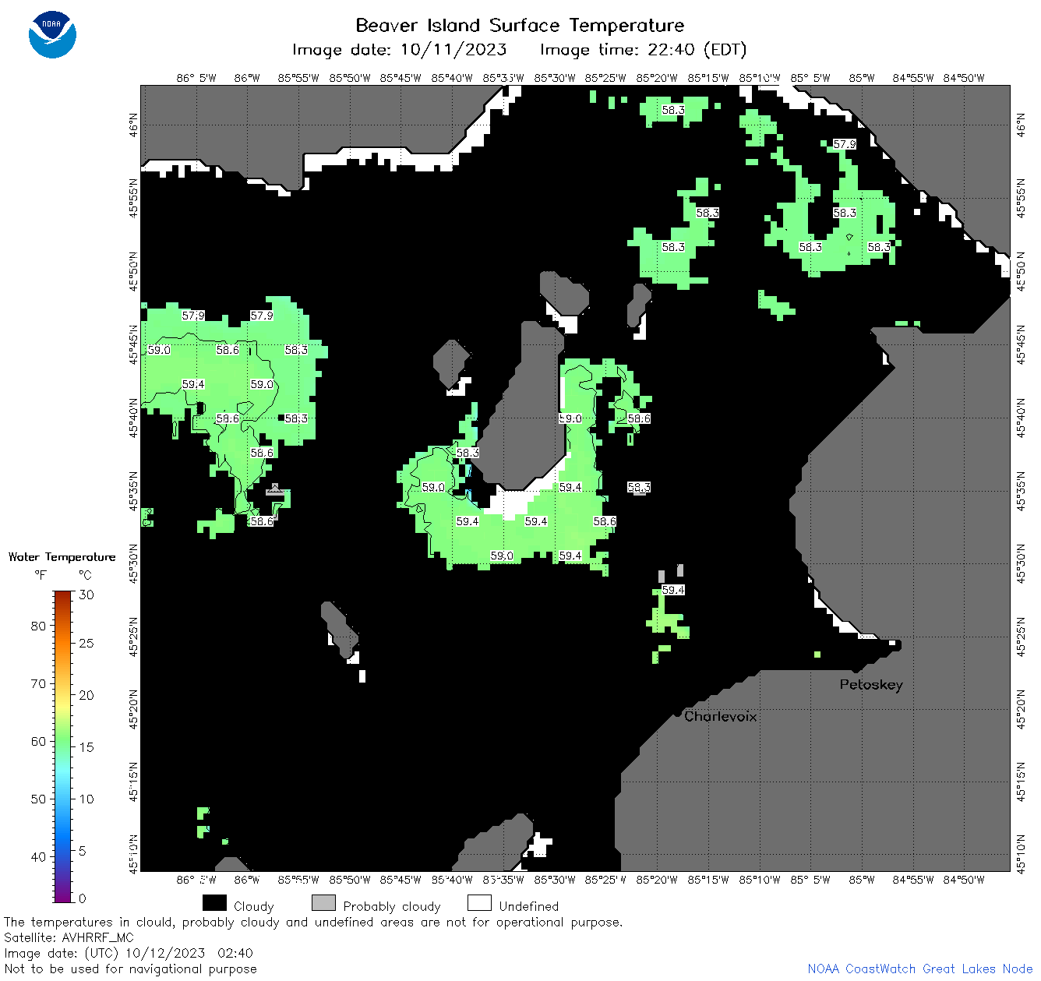This screenshot has height=981, width=1041.
Task: Click the Beaver Island Surface Temperature title
Action: tap(520, 25)
